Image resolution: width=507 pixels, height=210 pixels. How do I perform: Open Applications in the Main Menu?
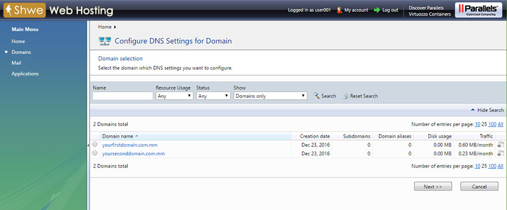[x=25, y=74]
